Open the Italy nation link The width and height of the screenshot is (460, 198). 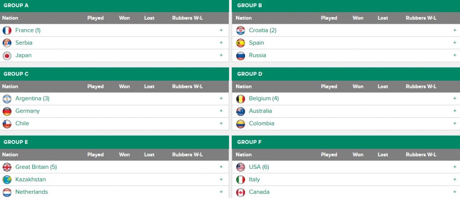click(x=254, y=180)
